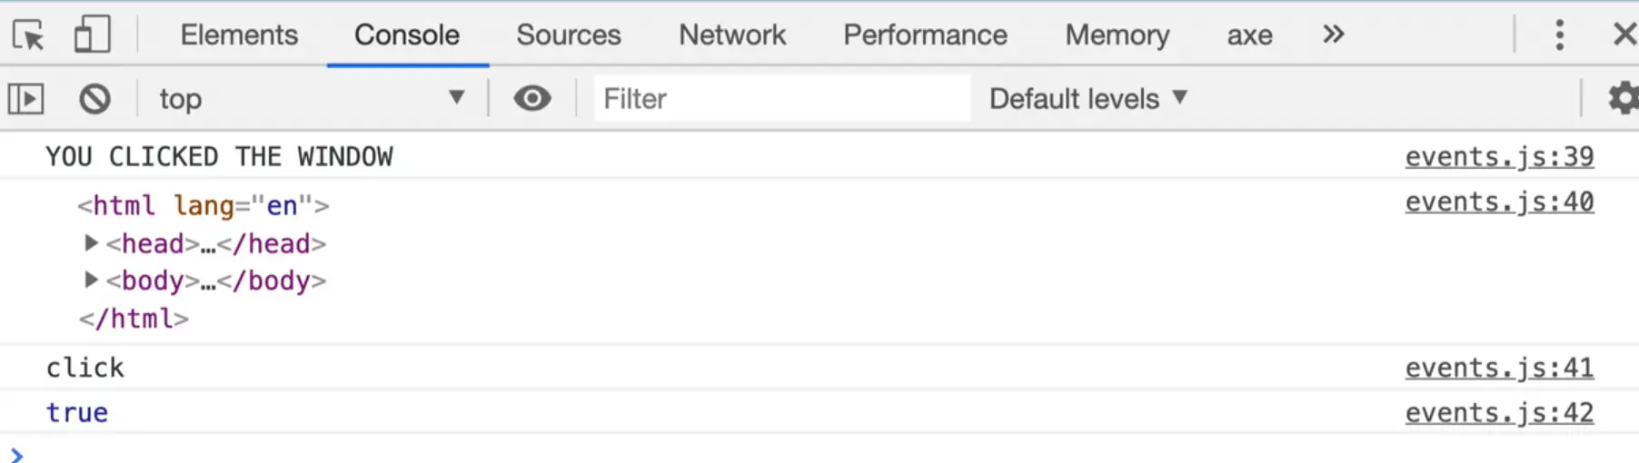1639x463 pixels.
Task: Open the Default levels dropdown
Action: [x=1088, y=98]
